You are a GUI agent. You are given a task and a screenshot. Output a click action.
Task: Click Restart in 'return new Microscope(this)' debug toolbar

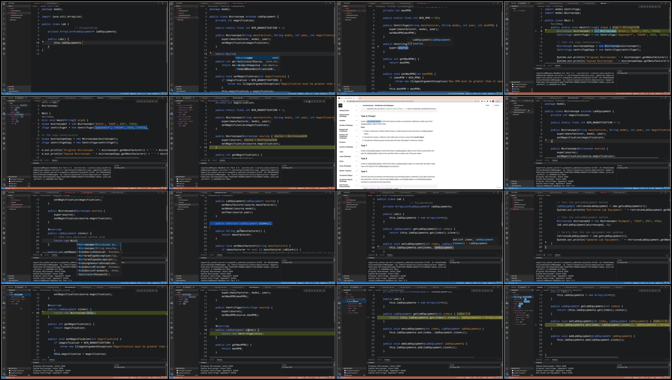click(x=150, y=291)
